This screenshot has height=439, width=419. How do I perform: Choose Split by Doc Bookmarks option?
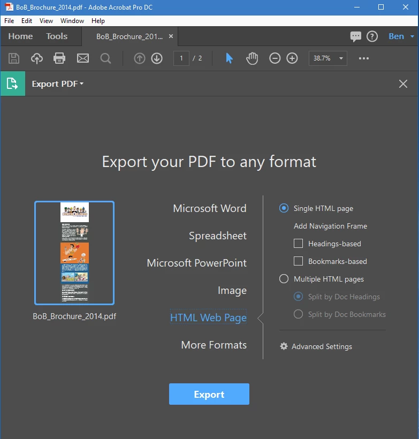pos(299,314)
